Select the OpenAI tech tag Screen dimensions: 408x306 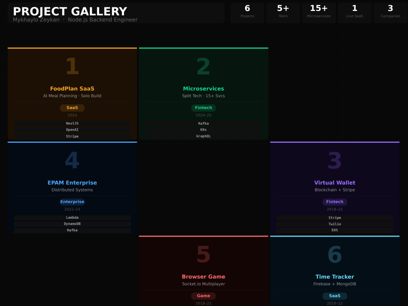point(72,130)
